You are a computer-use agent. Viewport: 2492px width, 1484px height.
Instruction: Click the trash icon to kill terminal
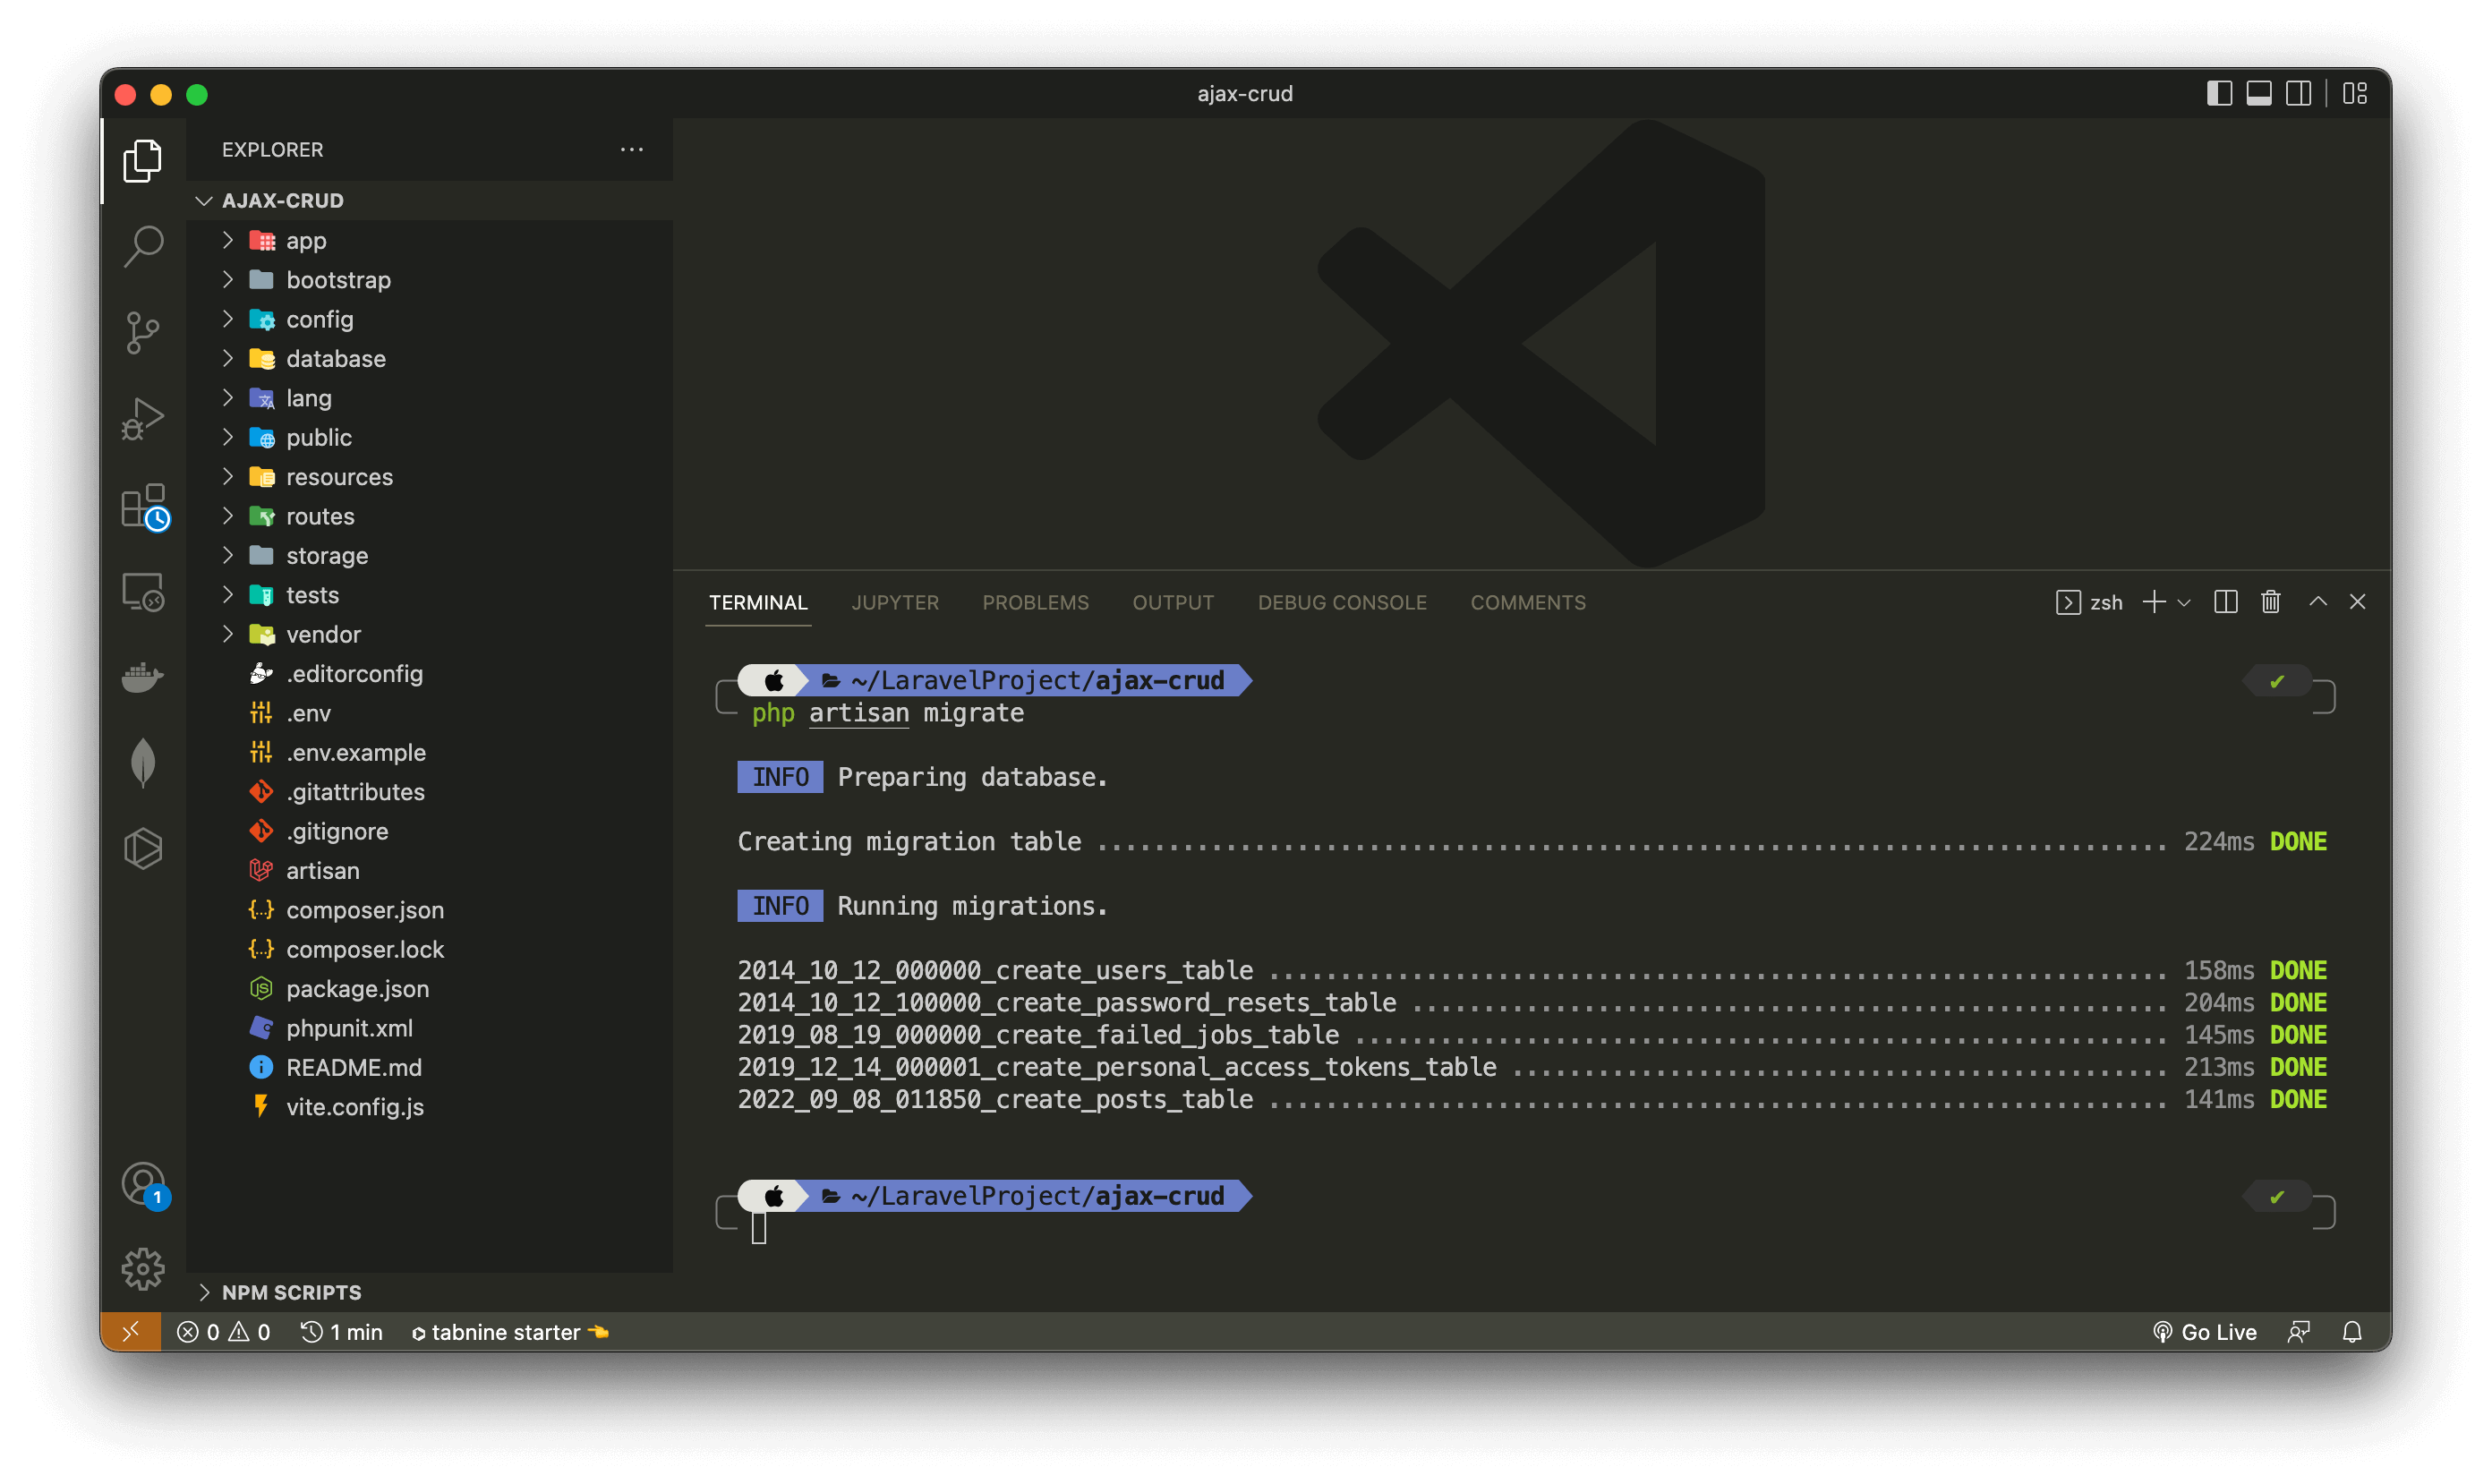(2270, 602)
